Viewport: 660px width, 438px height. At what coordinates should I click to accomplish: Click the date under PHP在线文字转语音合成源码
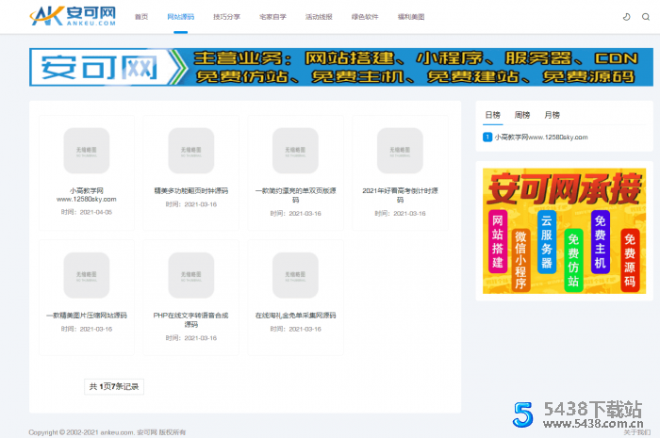tap(191, 338)
